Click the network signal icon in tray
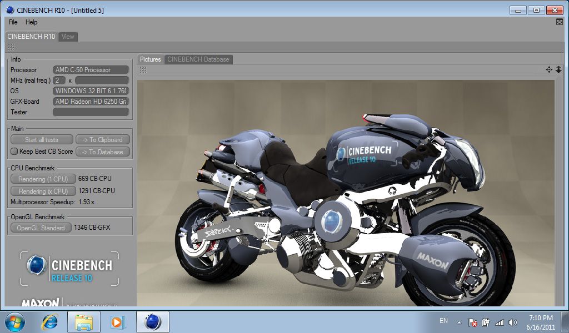The image size is (569, 333). click(499, 322)
